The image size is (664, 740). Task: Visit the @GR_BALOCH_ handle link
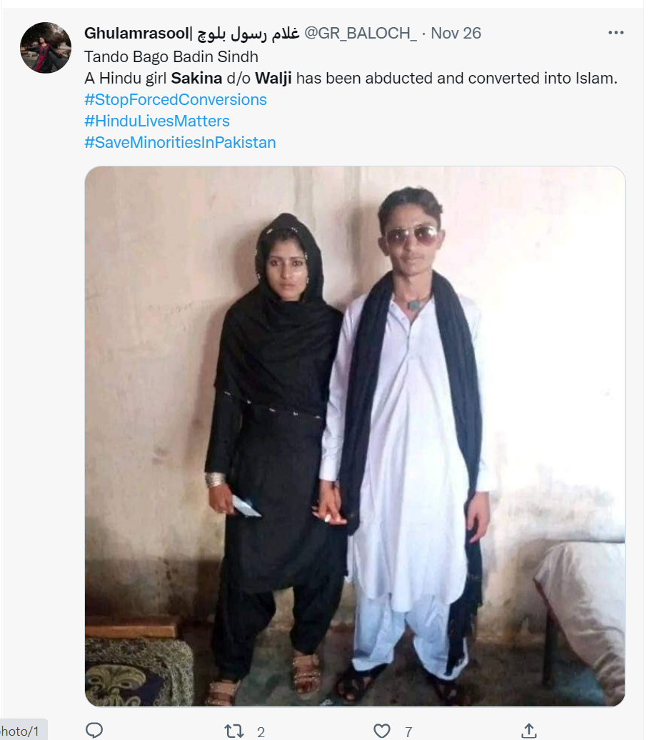[x=361, y=33]
